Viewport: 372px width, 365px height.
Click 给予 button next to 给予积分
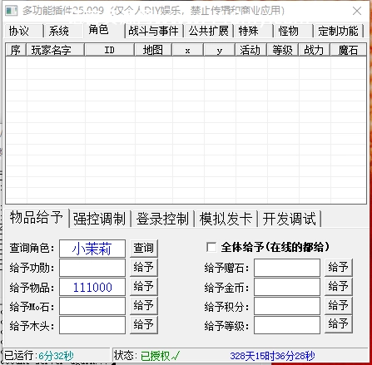click(339, 306)
